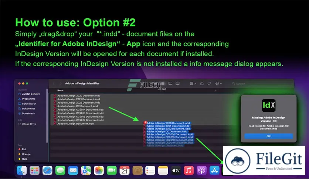Click the Tags toolbar icon
The height and width of the screenshot is (179, 309).
pos(209,84)
